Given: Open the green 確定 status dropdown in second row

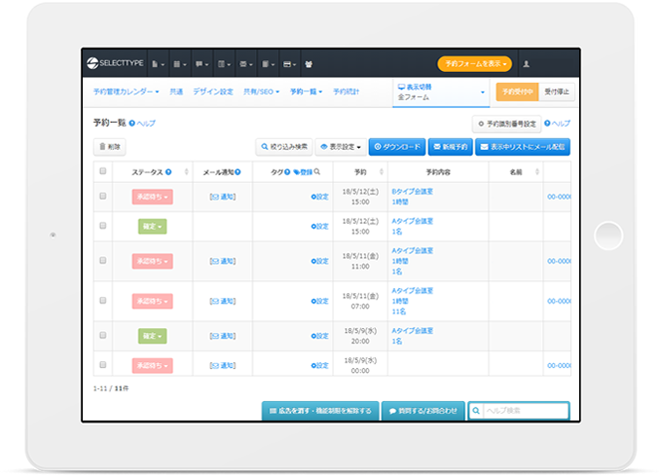Looking at the screenshot, I should click(153, 226).
